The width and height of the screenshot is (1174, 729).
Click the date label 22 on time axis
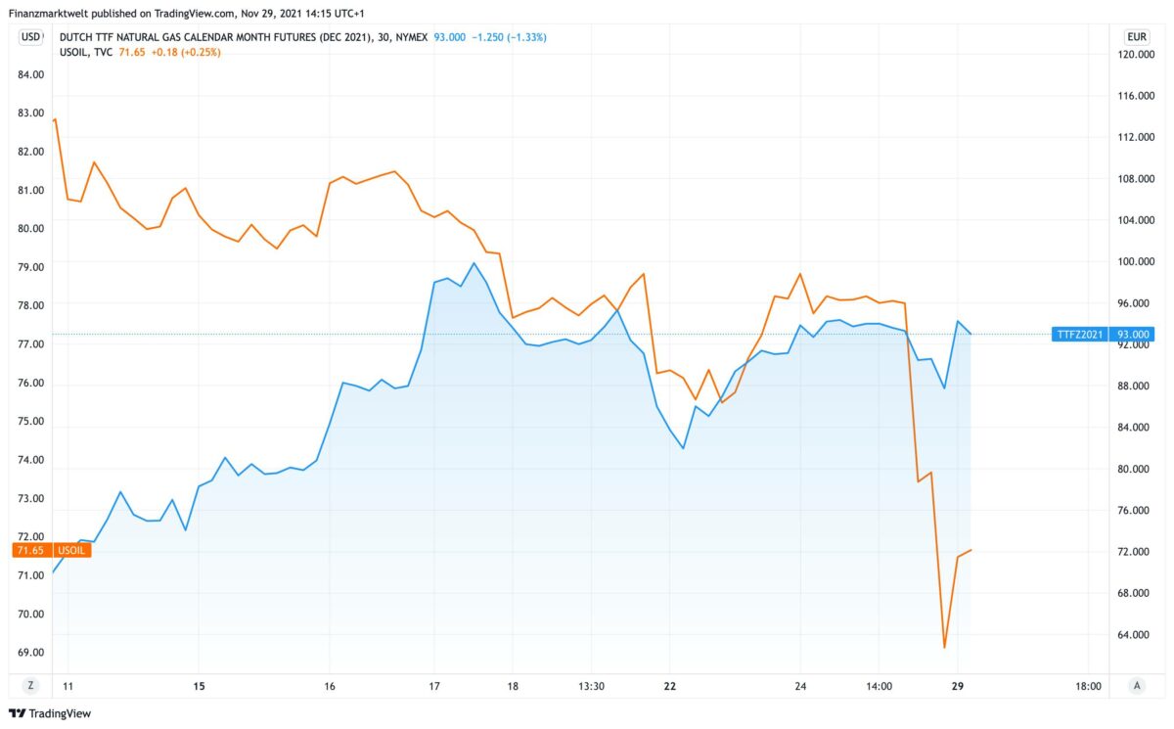coord(671,686)
